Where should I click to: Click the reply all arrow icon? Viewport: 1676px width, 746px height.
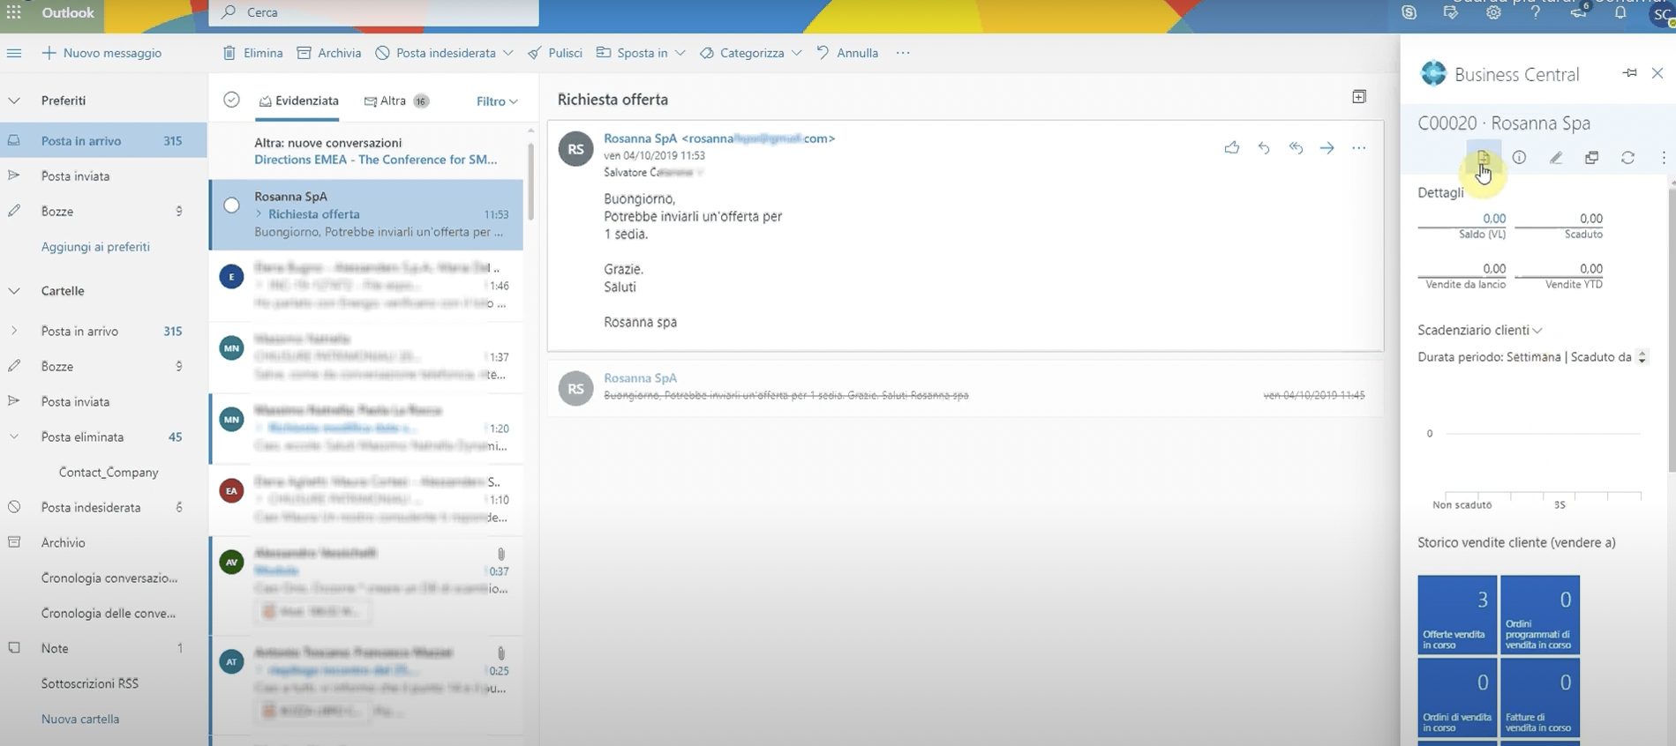(x=1296, y=148)
